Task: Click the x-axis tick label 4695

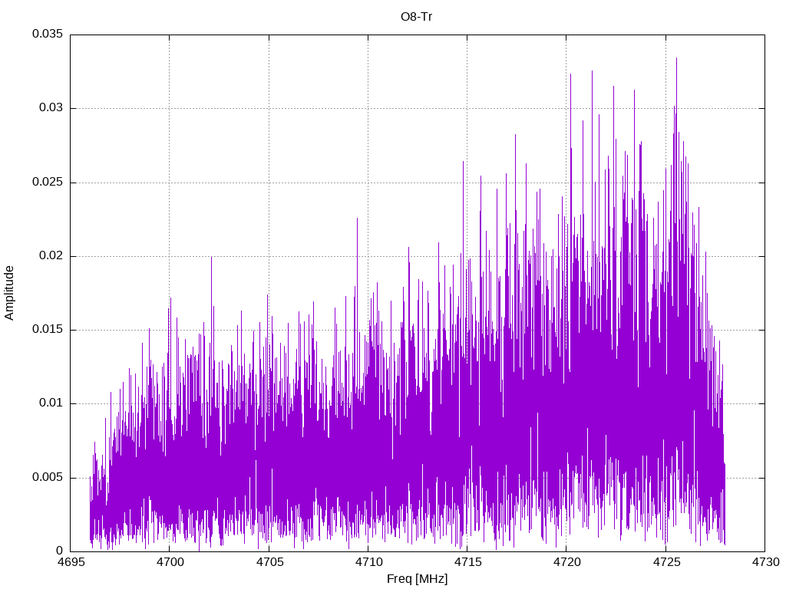Action: [71, 562]
